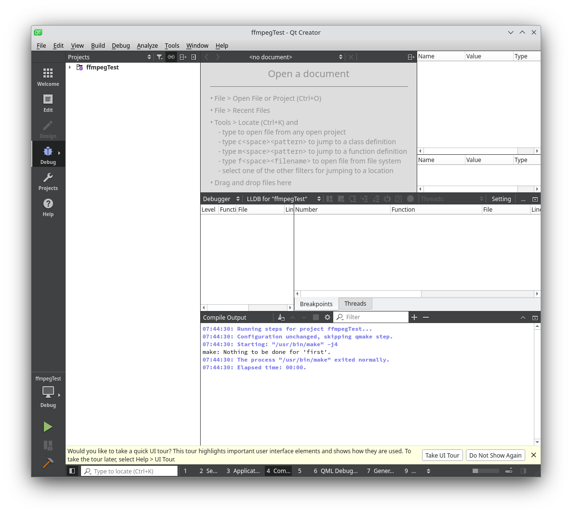572x514 pixels.
Task: Zoom out Compile Output text
Action: point(426,317)
